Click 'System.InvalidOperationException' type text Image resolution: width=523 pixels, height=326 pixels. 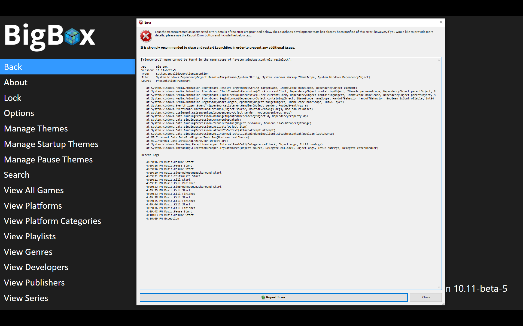point(182,74)
